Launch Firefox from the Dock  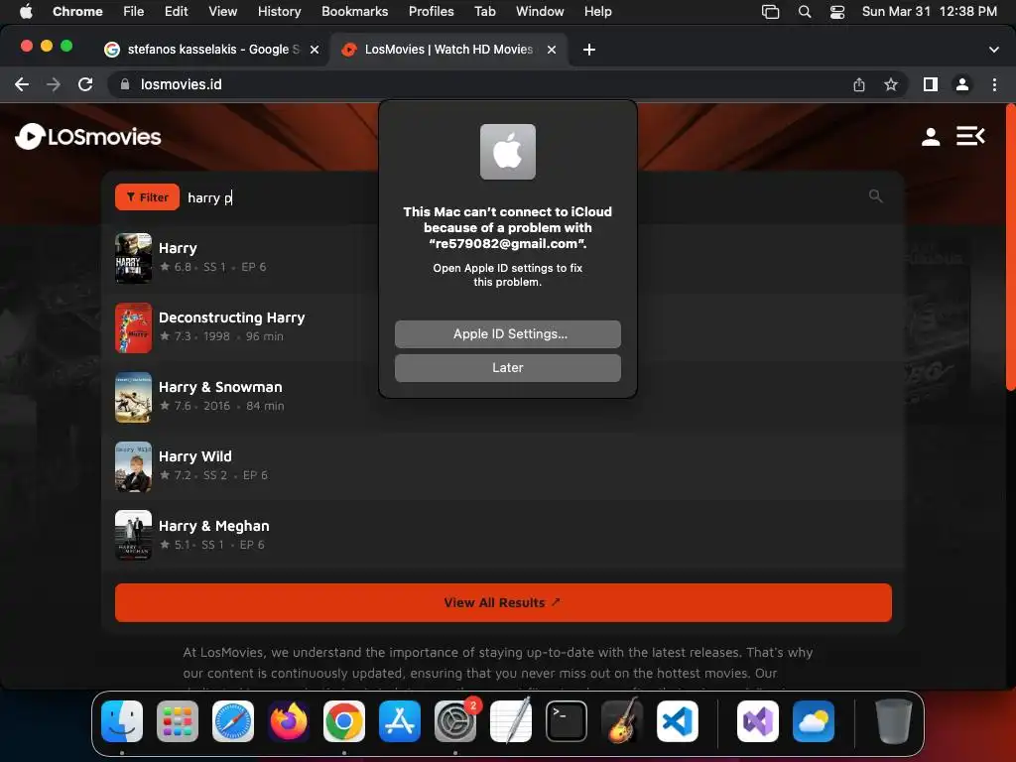point(289,721)
